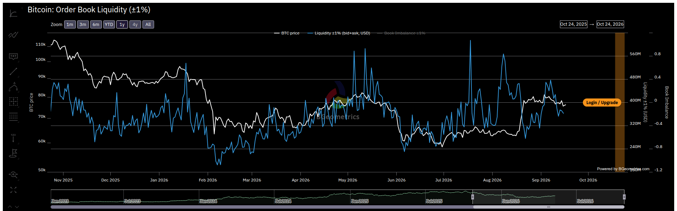Screen dimensions: 677x211
Task: Activate the zoom crosshair tool
Action: (13, 174)
